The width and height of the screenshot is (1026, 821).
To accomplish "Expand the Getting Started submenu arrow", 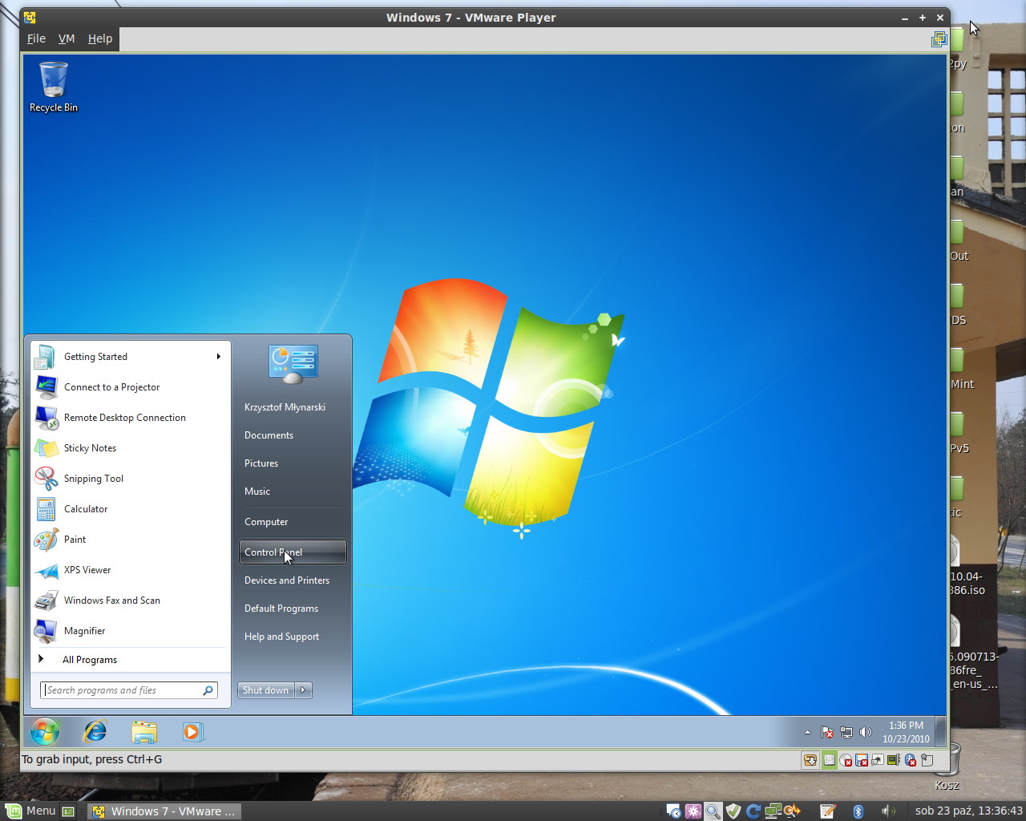I will (x=218, y=357).
